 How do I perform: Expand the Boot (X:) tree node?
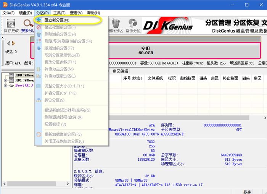pos(5,86)
